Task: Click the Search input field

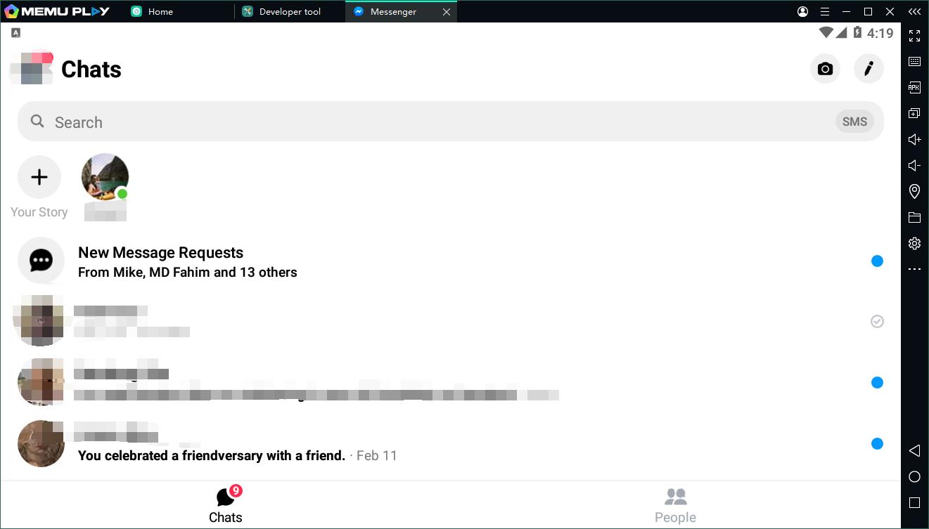Action: [450, 122]
